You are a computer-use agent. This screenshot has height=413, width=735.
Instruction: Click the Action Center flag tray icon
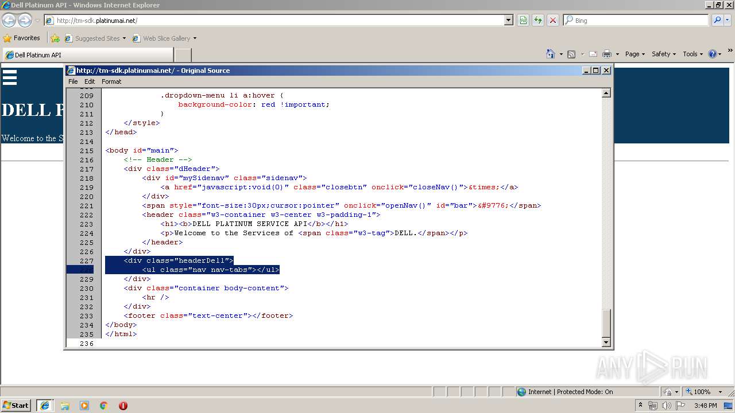click(x=679, y=406)
